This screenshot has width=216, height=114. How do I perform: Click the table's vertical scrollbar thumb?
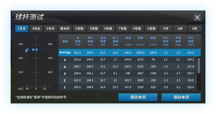(x=199, y=66)
